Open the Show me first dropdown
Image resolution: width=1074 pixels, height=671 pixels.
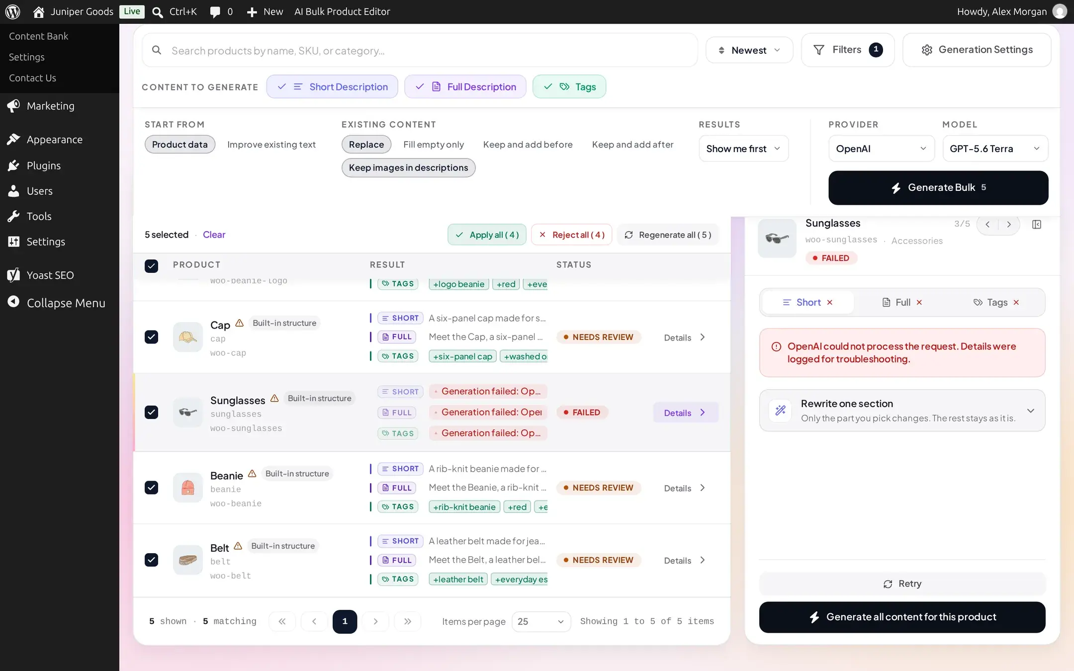tap(744, 149)
